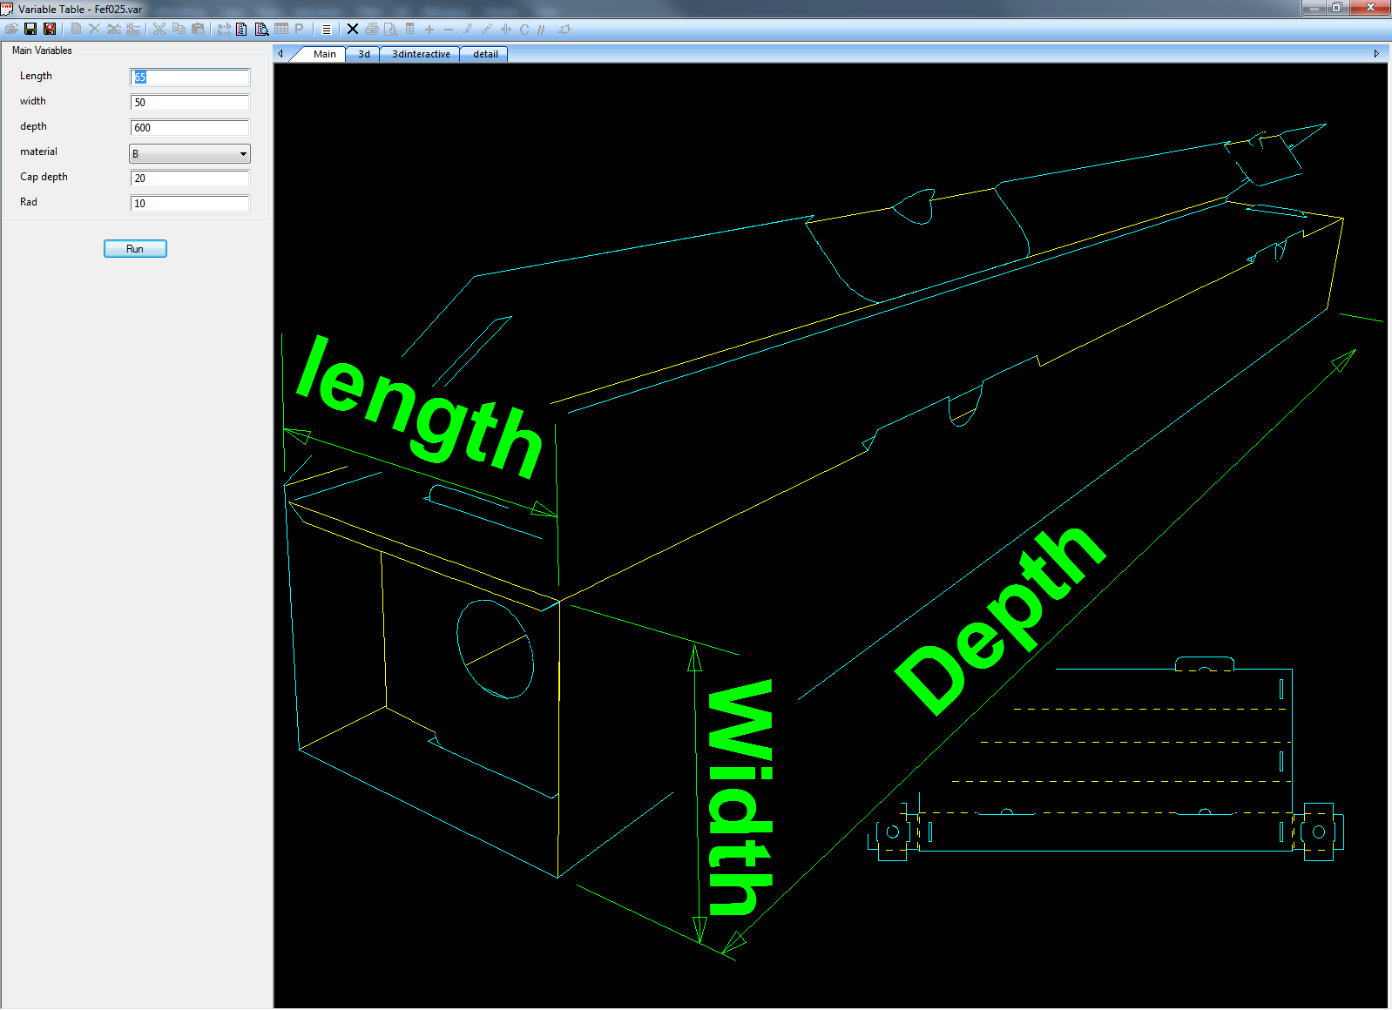This screenshot has width=1392, height=1010.
Task: Click the Save floppy disk icon
Action: 30,29
